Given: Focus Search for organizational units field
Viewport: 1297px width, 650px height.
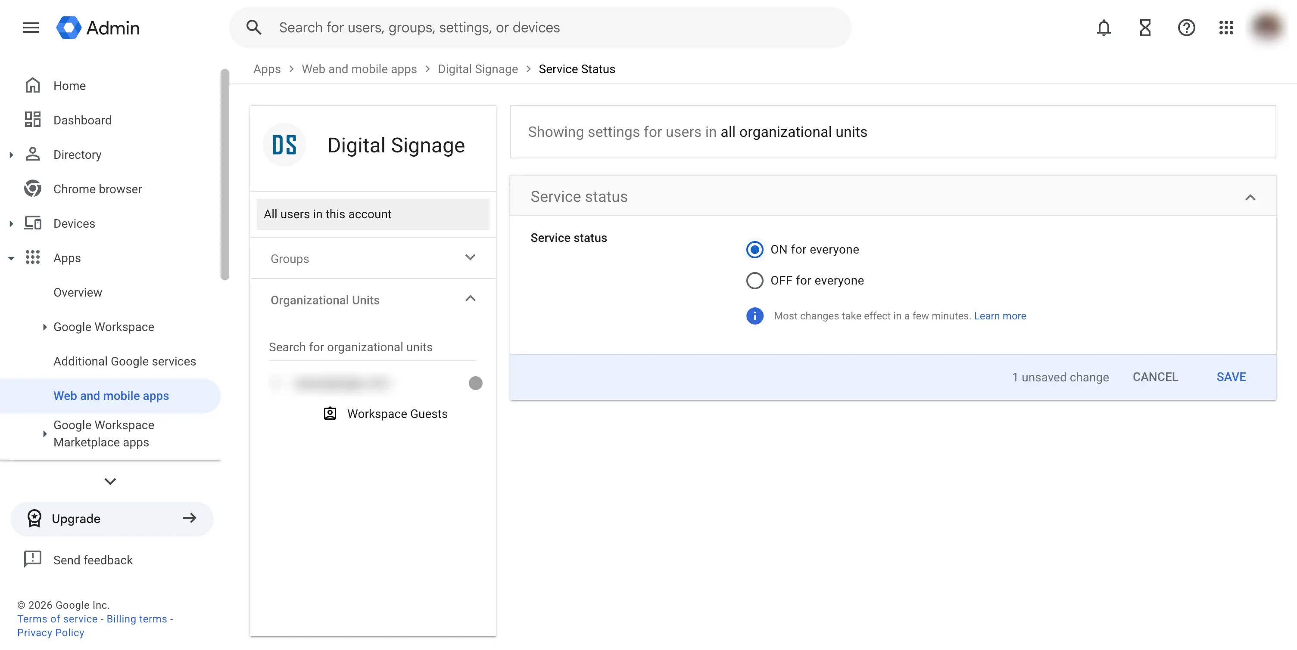Looking at the screenshot, I should coord(372,347).
